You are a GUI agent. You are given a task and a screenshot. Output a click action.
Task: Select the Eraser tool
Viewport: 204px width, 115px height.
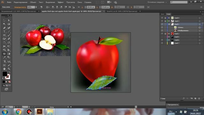(9, 39)
